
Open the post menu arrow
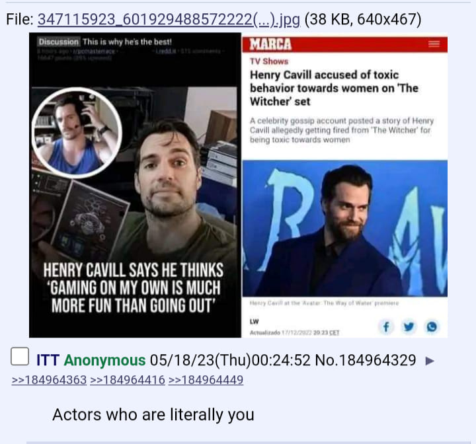(430, 361)
